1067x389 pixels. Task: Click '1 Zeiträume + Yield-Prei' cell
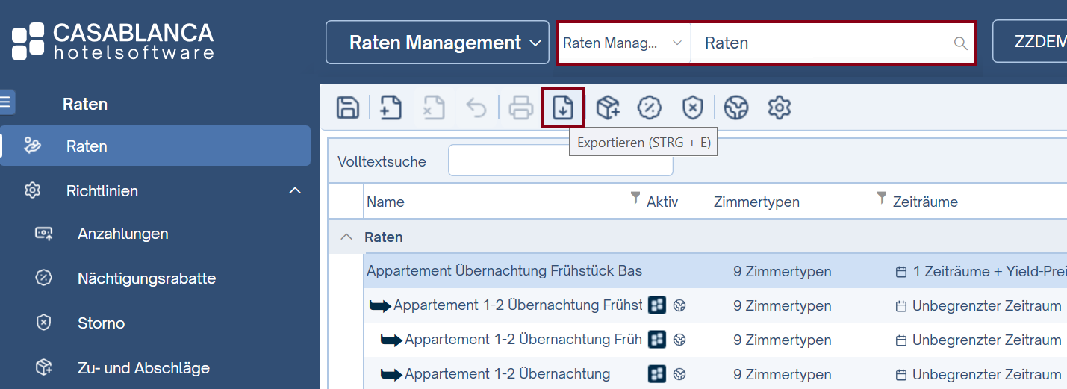click(x=989, y=272)
